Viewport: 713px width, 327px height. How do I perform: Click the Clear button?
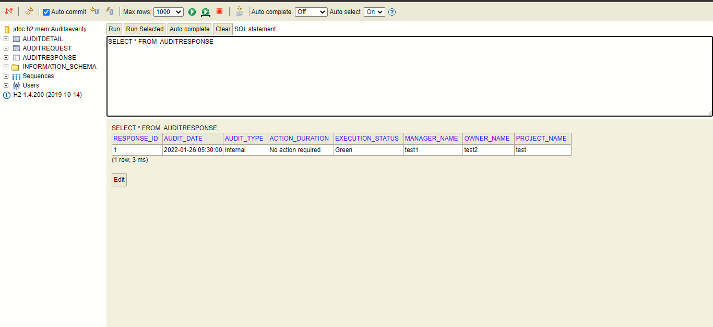coord(223,29)
